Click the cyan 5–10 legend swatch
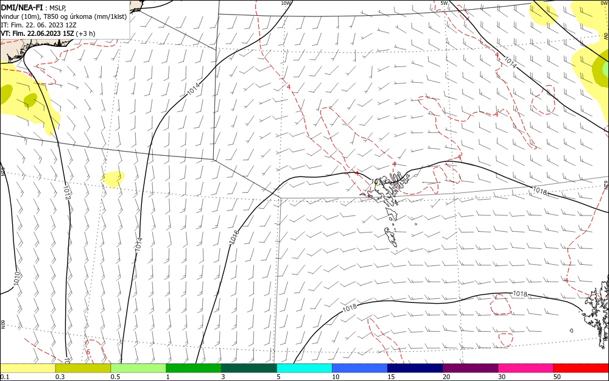This screenshot has width=609, height=381. (x=304, y=368)
